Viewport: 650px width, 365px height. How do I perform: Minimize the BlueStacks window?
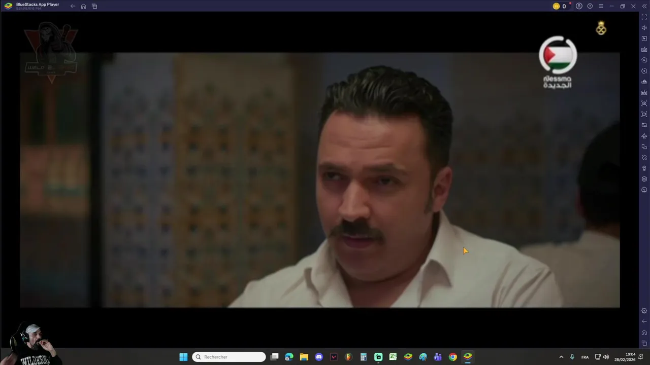click(612, 6)
